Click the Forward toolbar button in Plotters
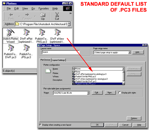The width and height of the screenshot is (149, 130). (27, 16)
